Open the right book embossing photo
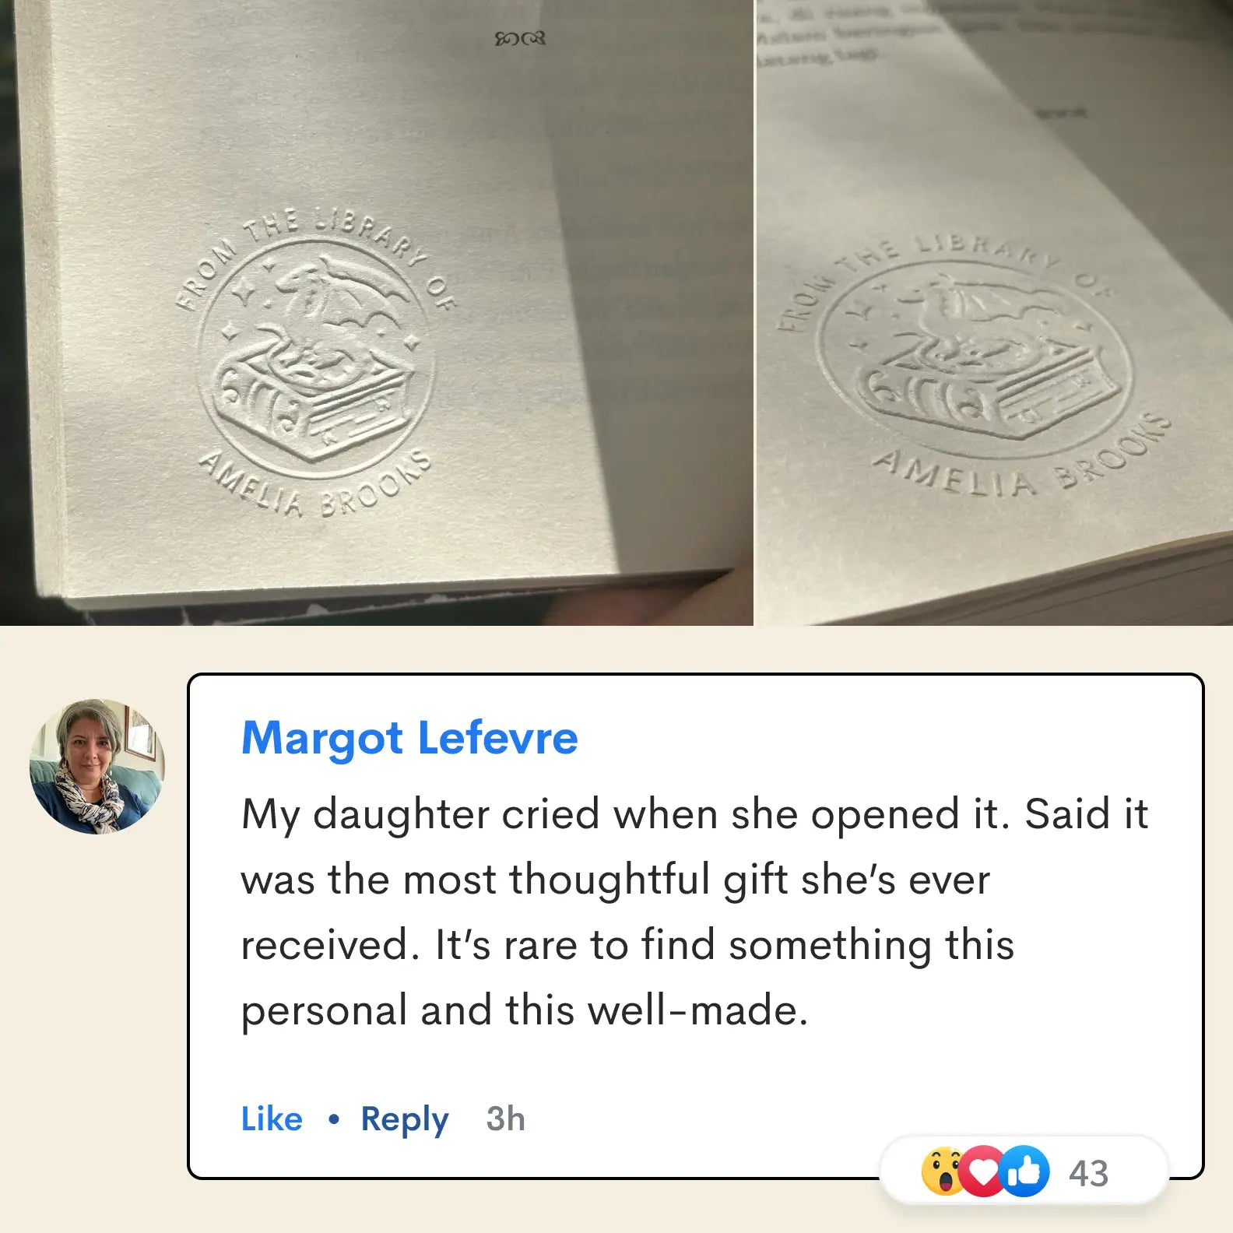 [995, 313]
